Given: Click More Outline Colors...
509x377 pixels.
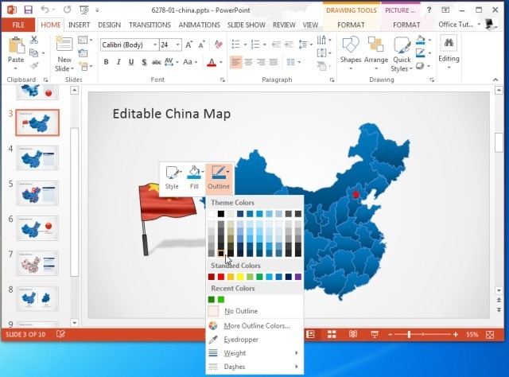Looking at the screenshot, I should point(254,326).
